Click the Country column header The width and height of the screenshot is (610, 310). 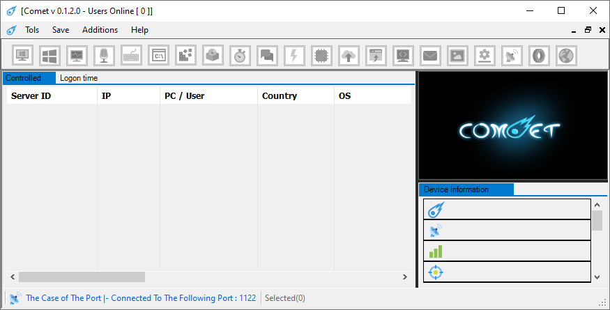click(280, 96)
